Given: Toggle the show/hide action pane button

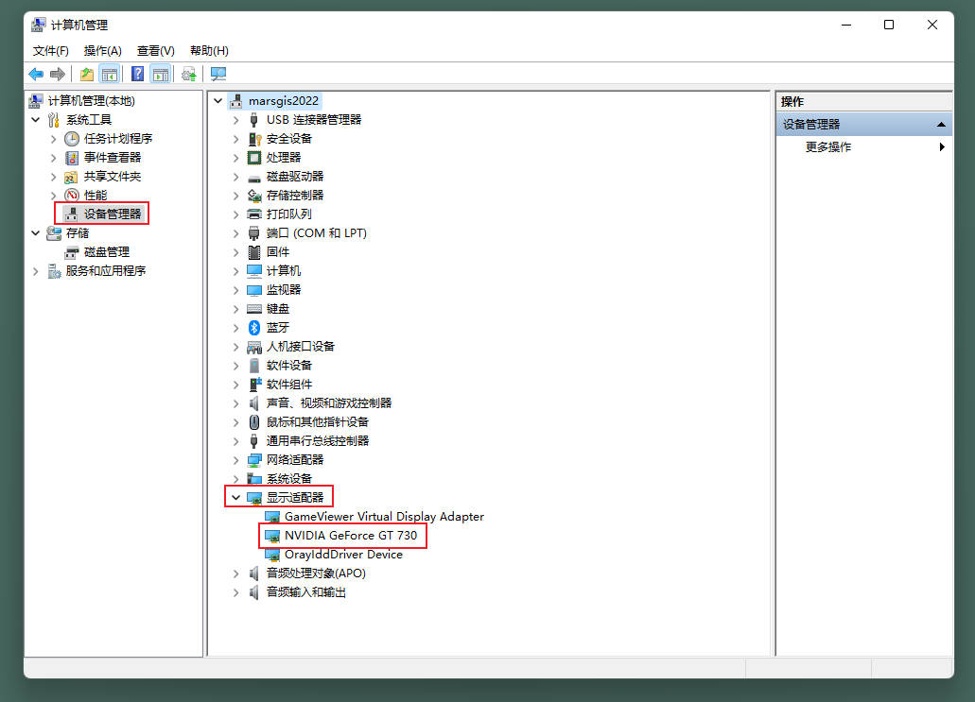Looking at the screenshot, I should (x=160, y=74).
